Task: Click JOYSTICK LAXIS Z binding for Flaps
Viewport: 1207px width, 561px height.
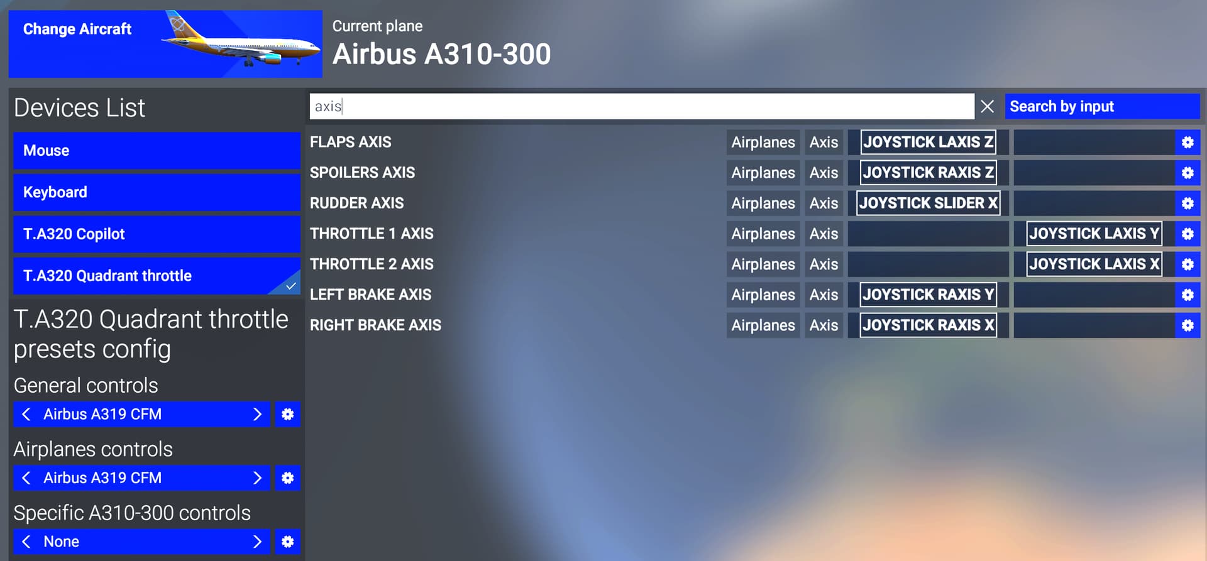Action: [x=928, y=143]
